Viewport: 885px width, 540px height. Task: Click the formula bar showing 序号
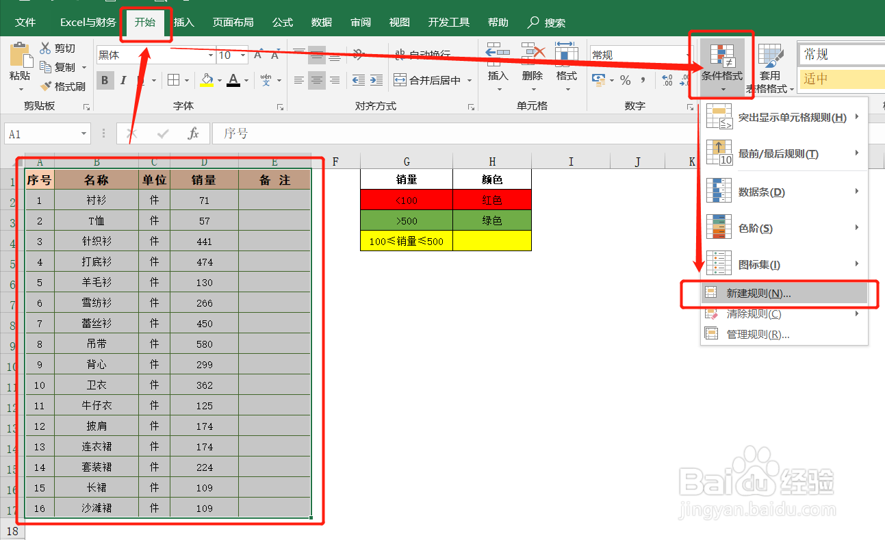coord(548,133)
